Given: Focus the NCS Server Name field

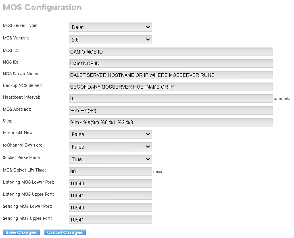Looking at the screenshot, I should (171, 75).
